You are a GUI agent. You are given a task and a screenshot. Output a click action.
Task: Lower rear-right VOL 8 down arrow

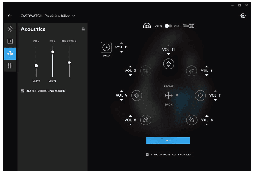click(x=207, y=124)
